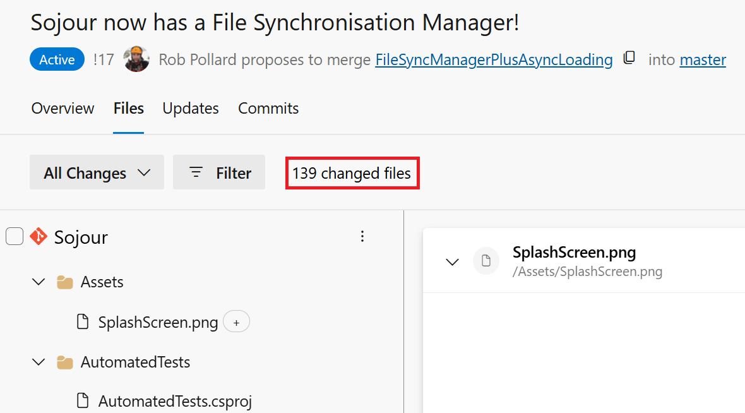Screen dimensions: 745x413
Task: Open the FileSyncManagerPlusAsyncLoading branch link
Action: 494,60
